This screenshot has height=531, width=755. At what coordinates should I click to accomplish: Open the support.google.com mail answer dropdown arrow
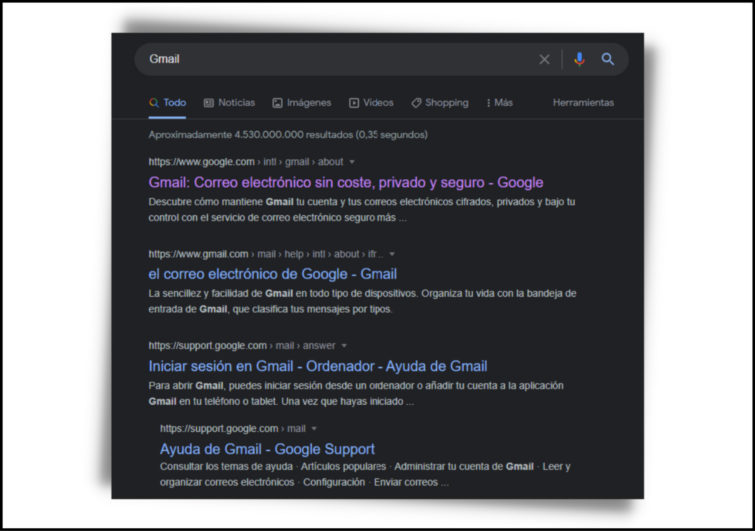344,346
